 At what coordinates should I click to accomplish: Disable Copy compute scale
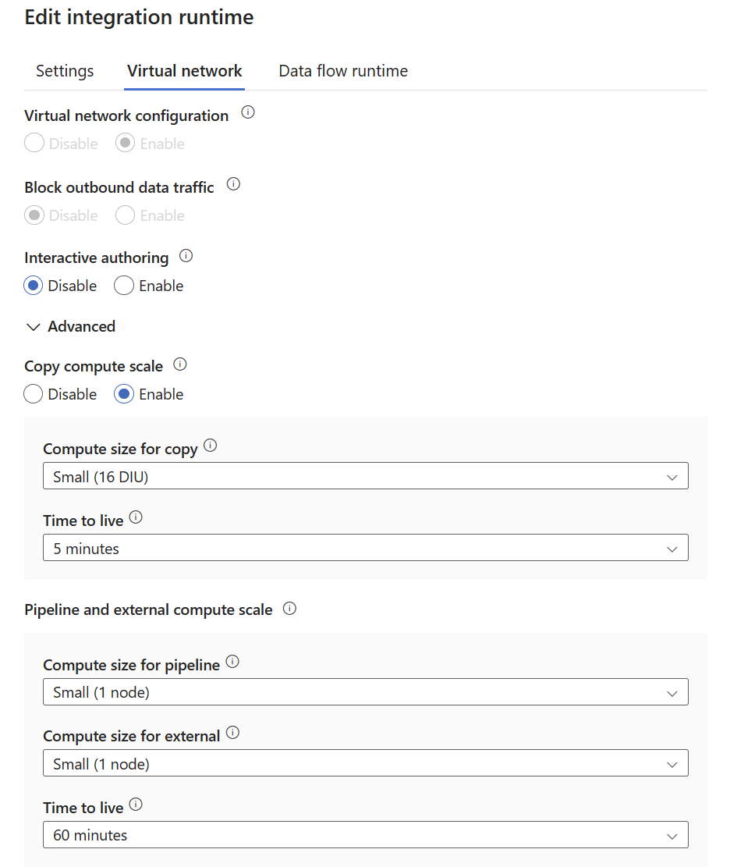click(x=33, y=394)
